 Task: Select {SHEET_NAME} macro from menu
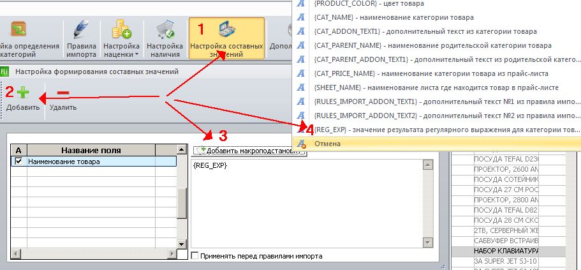[436, 88]
